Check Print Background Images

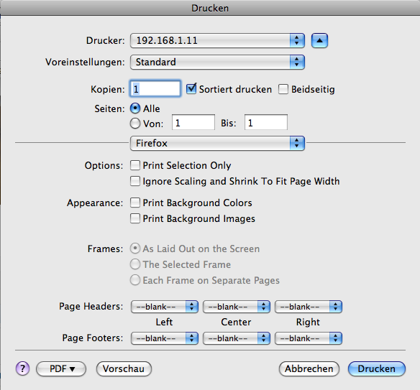click(135, 218)
